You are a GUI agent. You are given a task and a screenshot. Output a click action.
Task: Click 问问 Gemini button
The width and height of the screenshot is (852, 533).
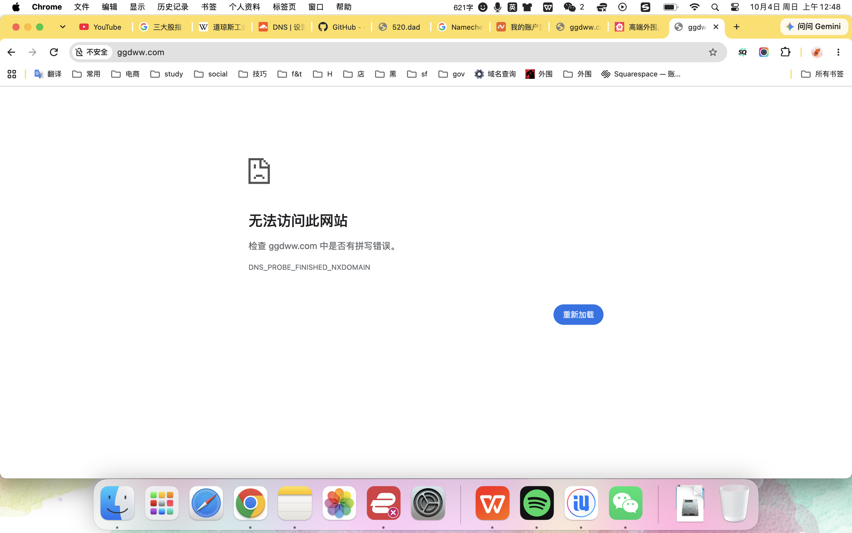[814, 27]
